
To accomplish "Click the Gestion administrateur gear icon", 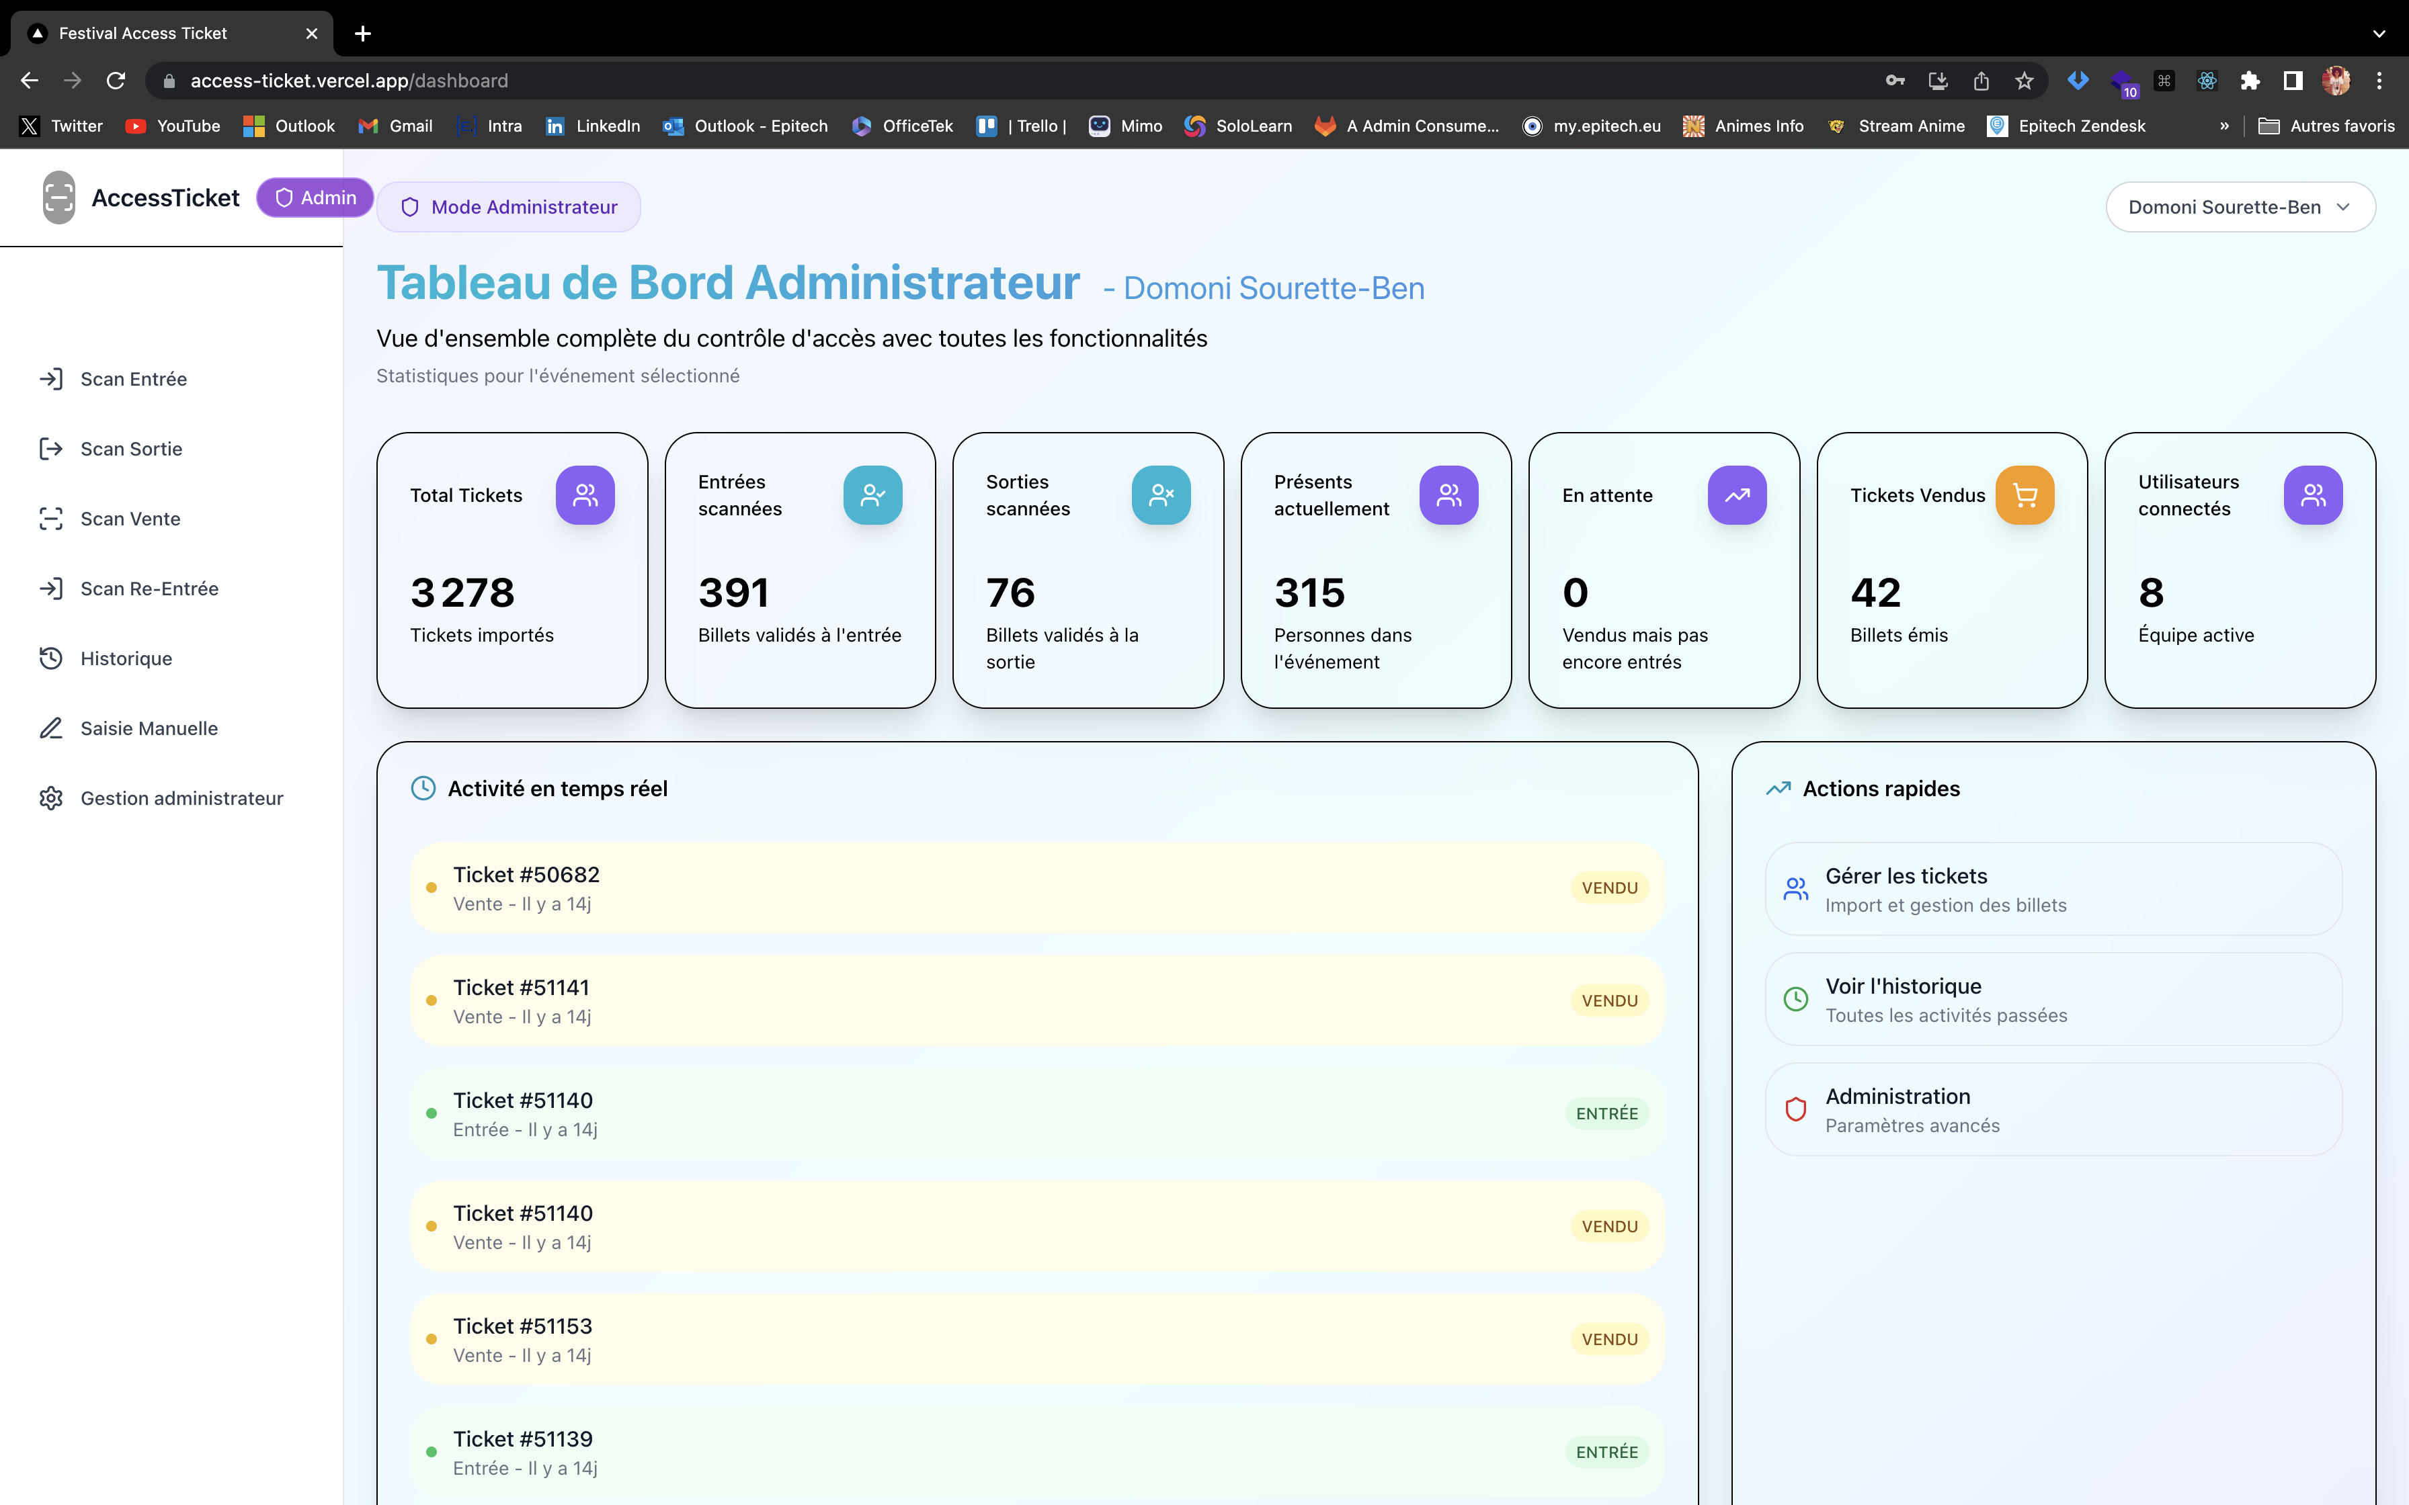I will click(x=51, y=798).
